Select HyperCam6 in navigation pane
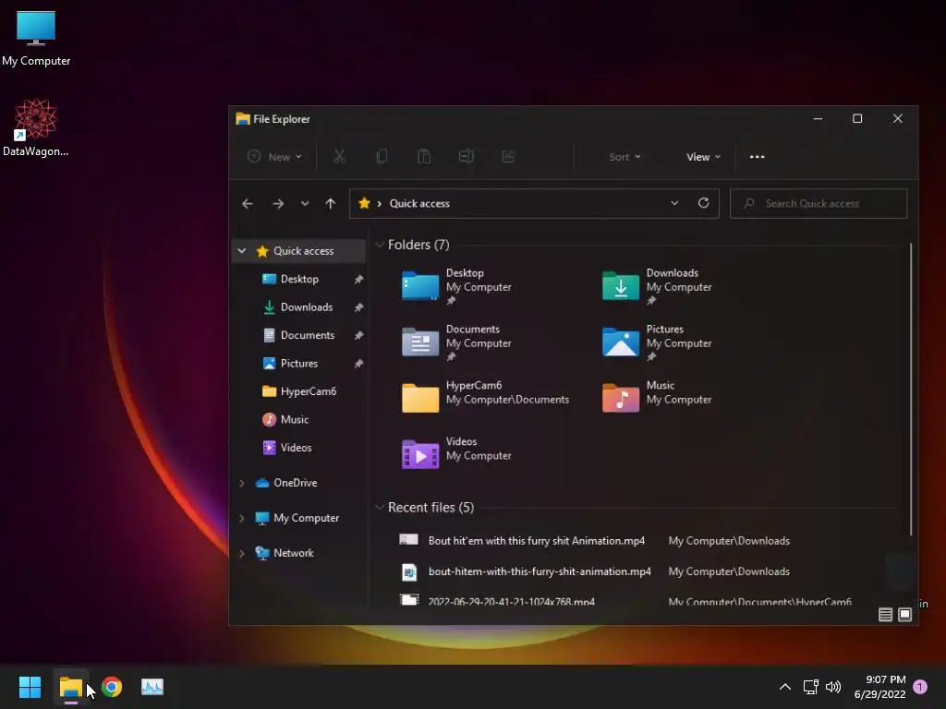 [299, 391]
